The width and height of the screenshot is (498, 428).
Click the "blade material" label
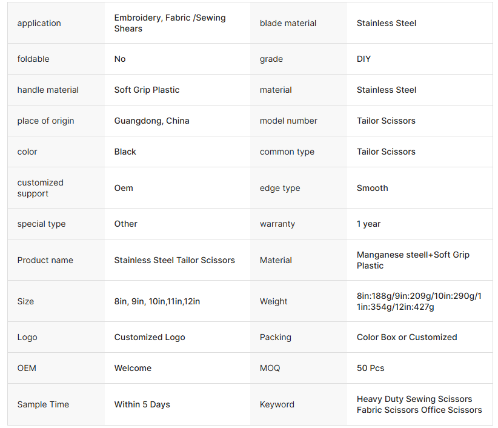tap(288, 23)
